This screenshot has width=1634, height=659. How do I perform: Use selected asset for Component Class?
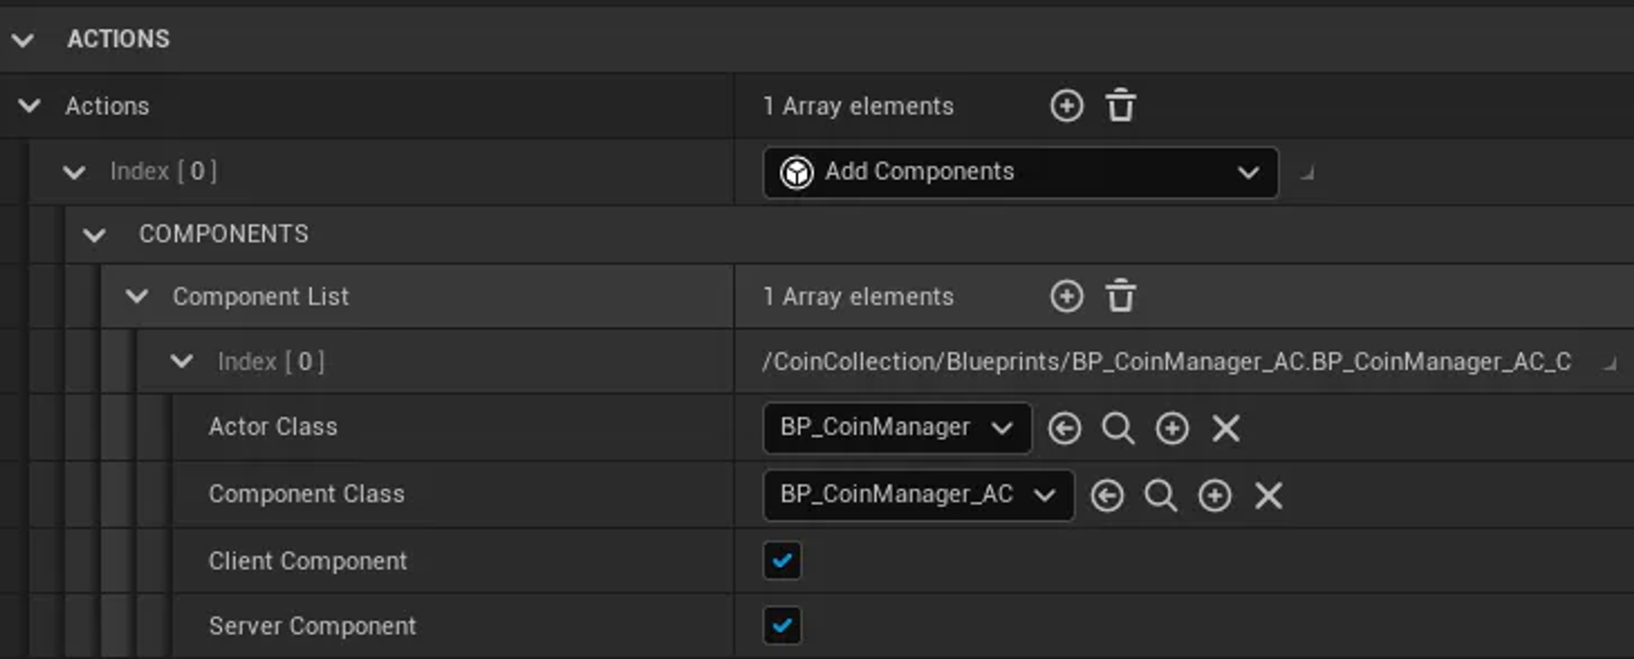tap(1107, 495)
